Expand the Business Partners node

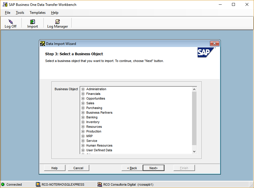click(x=83, y=113)
